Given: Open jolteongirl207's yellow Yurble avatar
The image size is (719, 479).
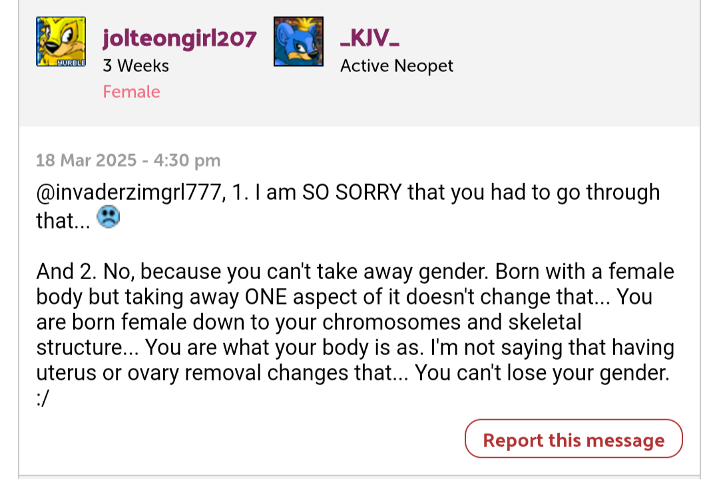Looking at the screenshot, I should pos(61,42).
